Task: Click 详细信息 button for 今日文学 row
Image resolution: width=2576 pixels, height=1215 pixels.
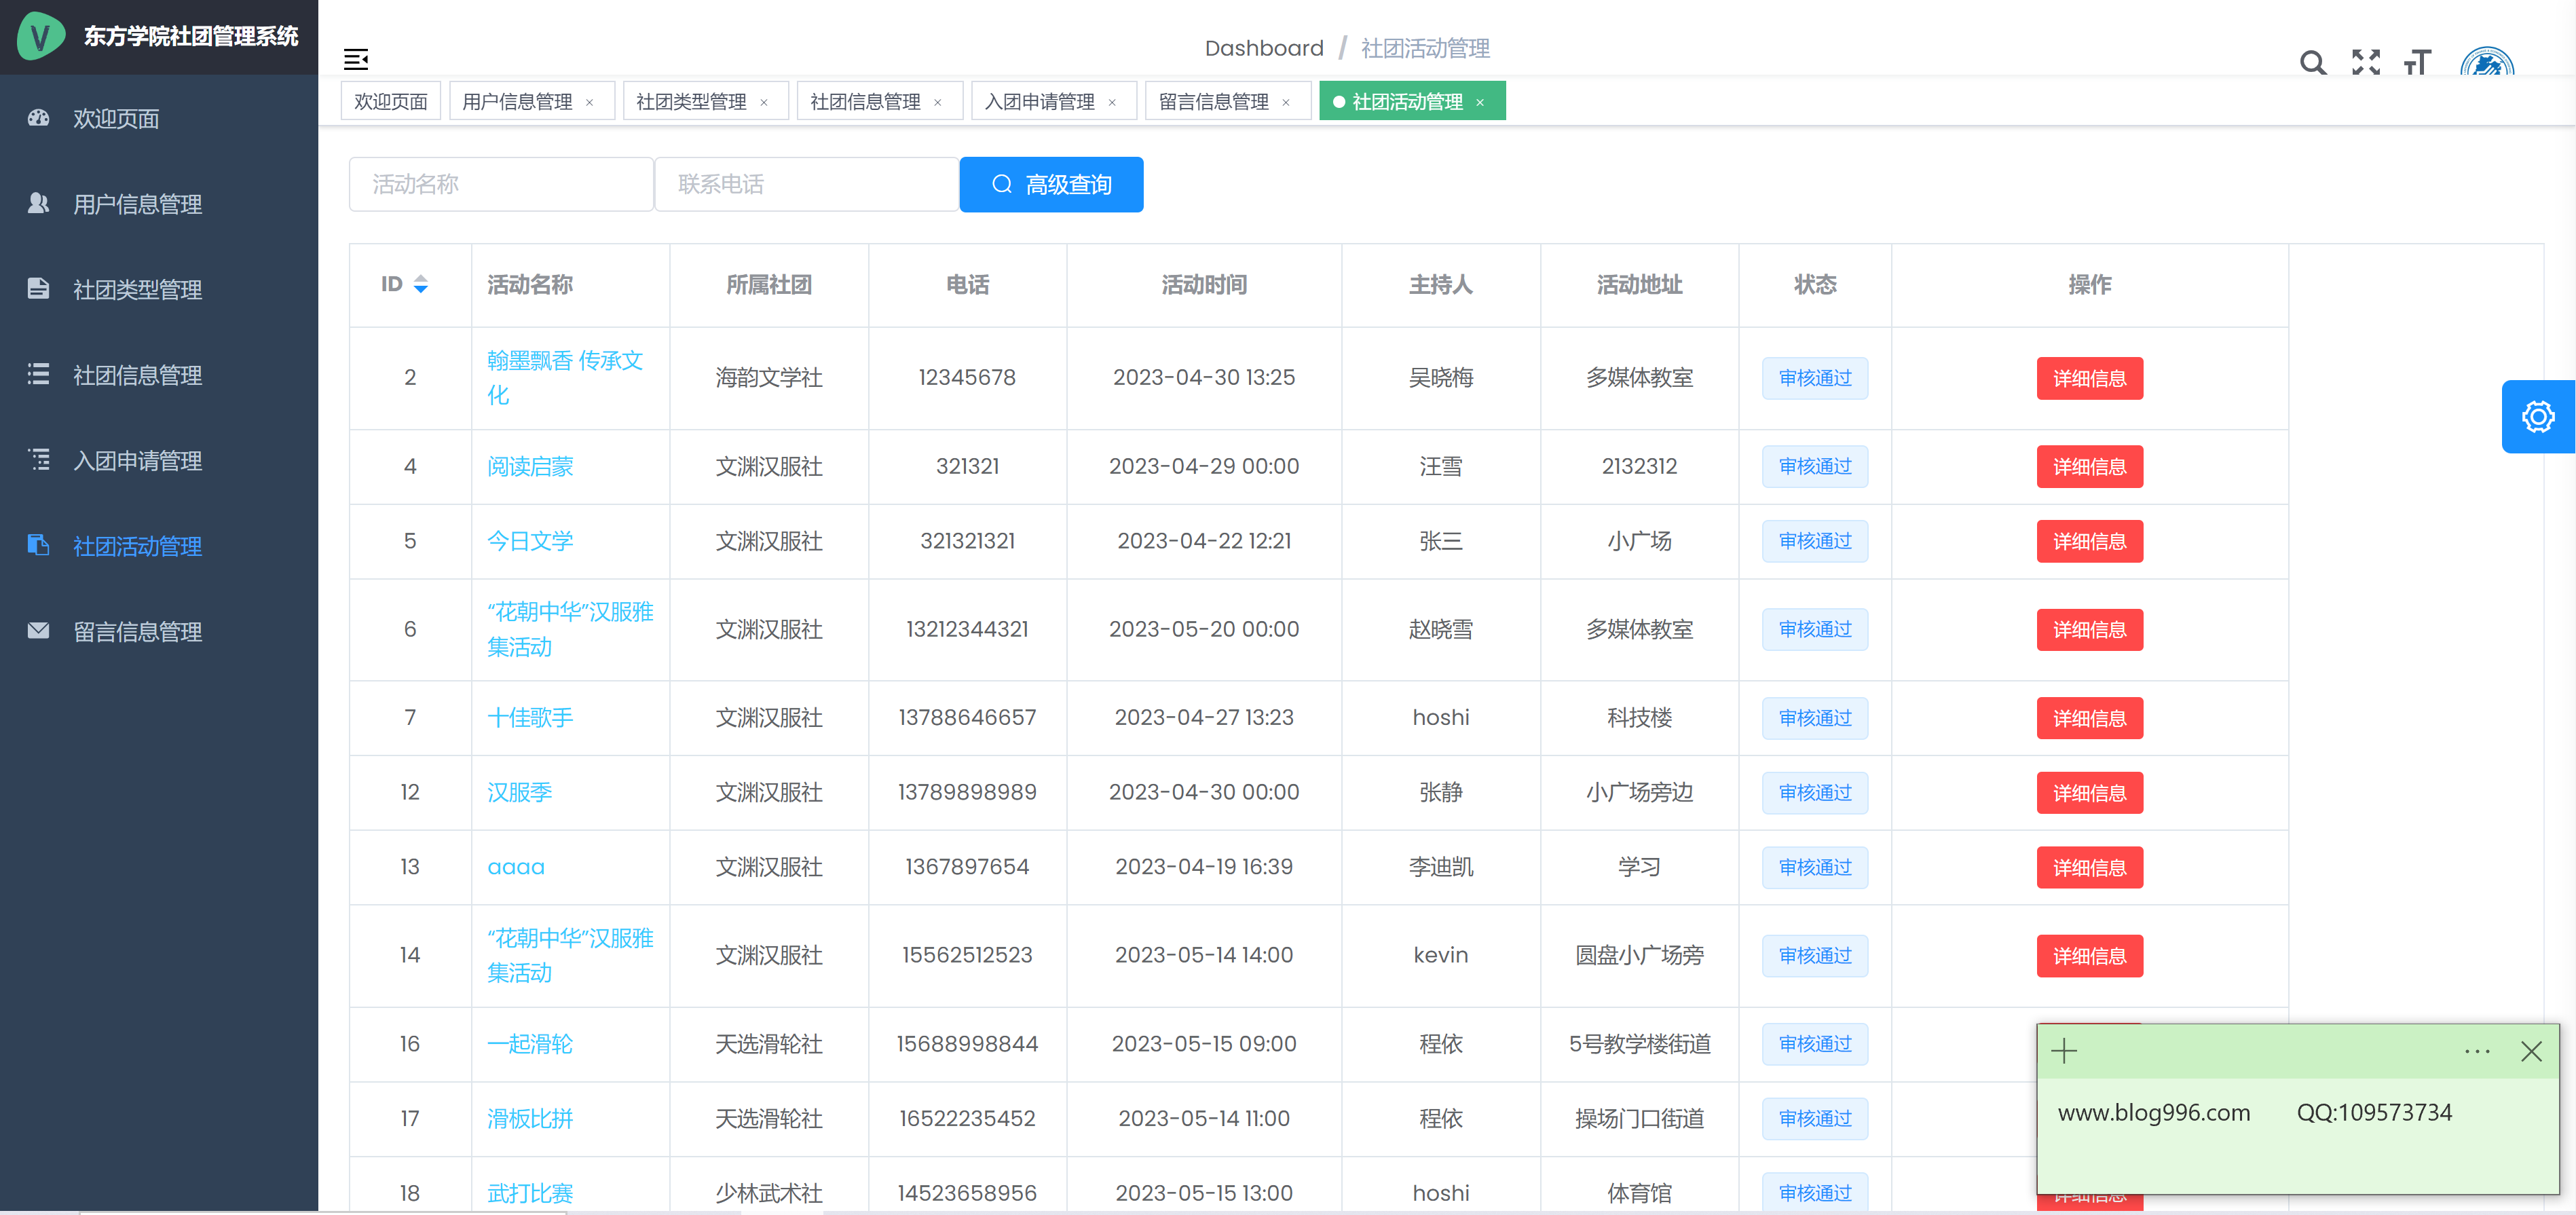Action: click(x=2089, y=541)
